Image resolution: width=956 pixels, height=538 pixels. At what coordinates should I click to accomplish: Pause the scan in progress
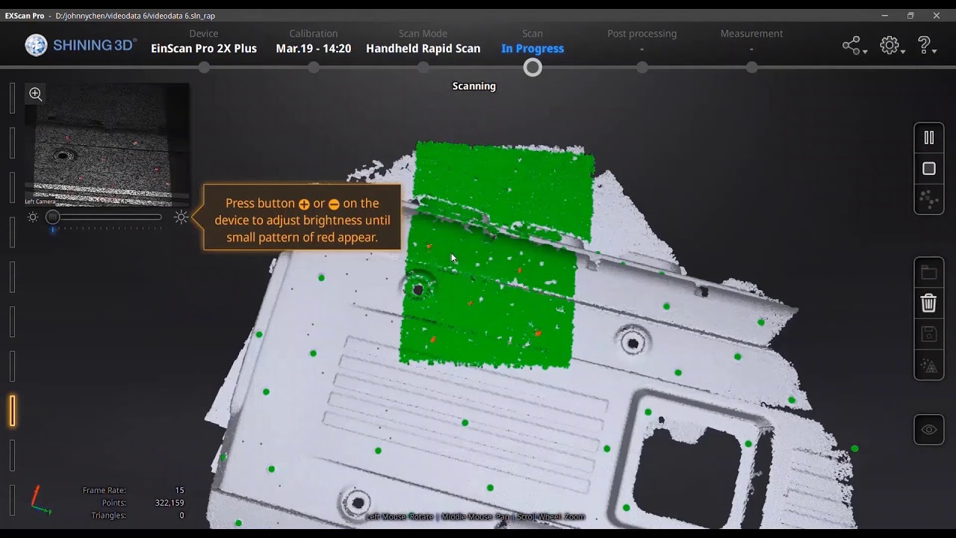[x=929, y=137]
